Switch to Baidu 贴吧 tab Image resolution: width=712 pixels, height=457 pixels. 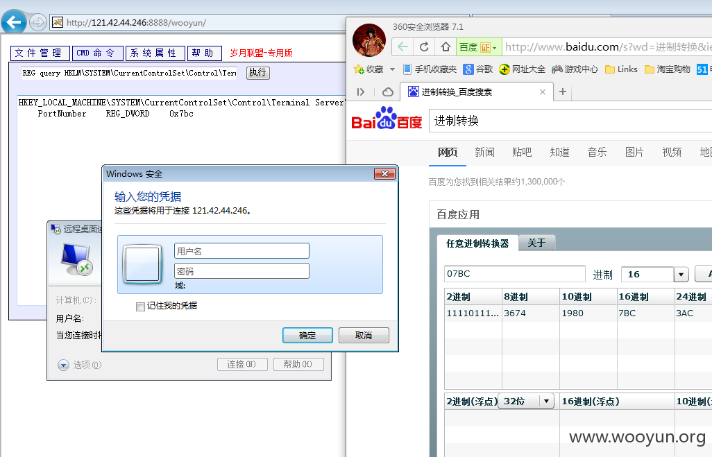[x=522, y=152]
